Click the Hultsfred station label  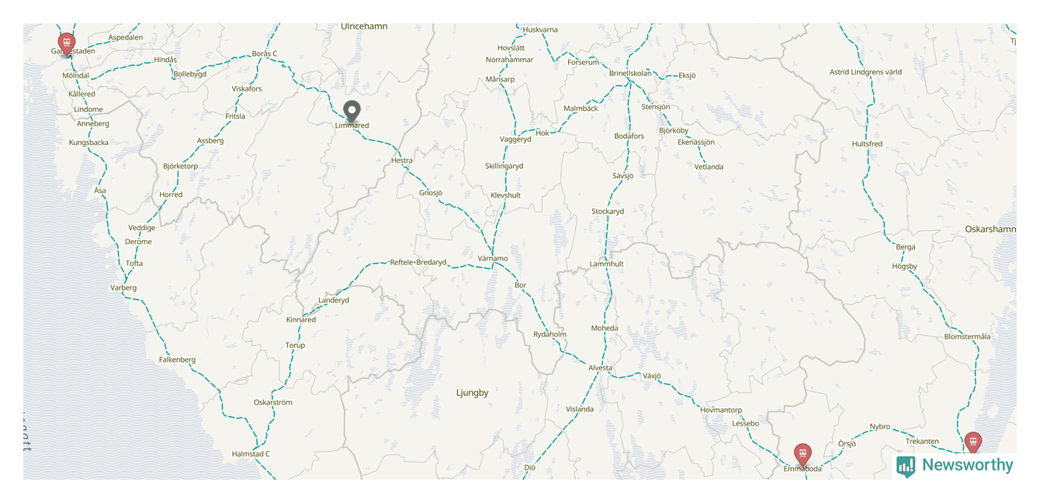867,144
